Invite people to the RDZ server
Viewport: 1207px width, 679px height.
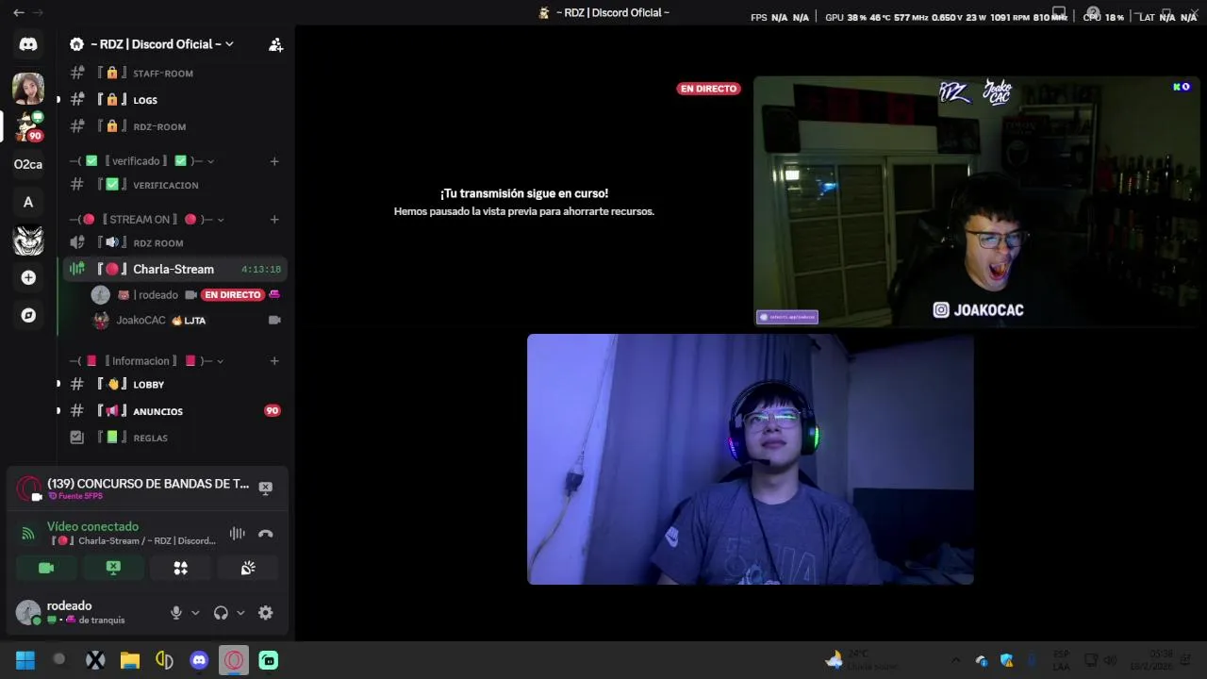(275, 44)
